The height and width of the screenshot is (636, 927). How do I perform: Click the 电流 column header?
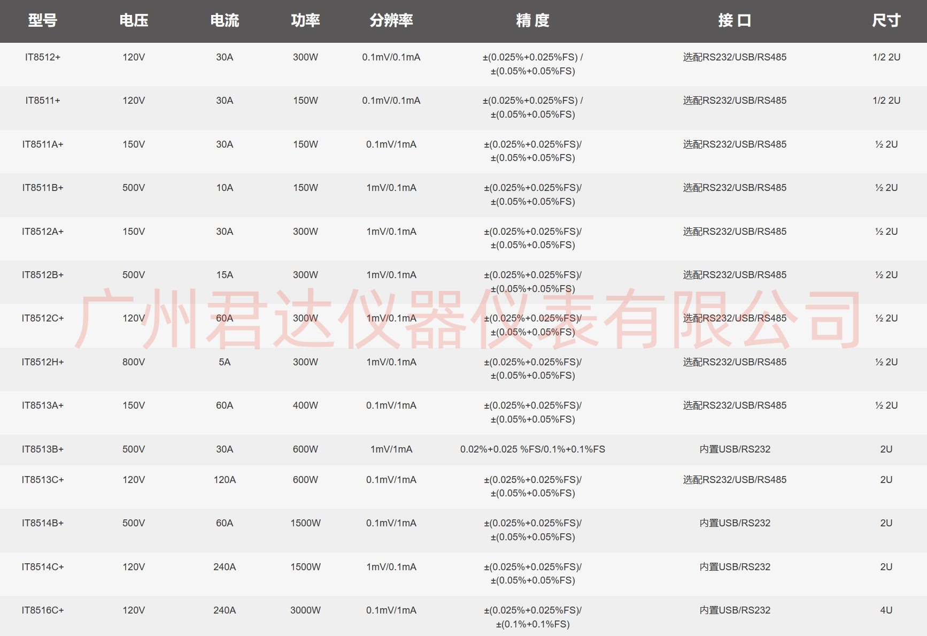(x=225, y=20)
